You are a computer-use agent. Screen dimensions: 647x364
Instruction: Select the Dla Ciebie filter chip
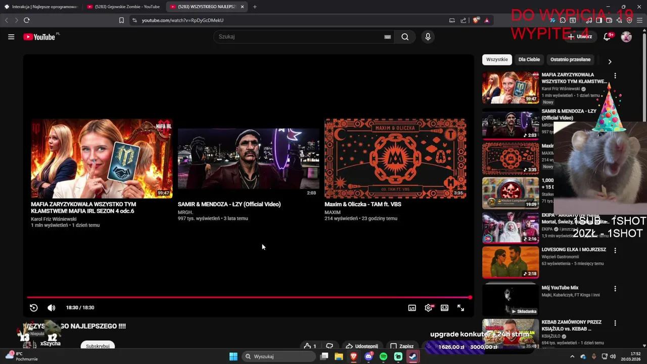[x=529, y=60]
